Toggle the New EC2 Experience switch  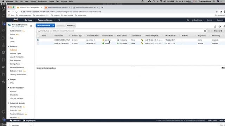(x=9, y=25)
